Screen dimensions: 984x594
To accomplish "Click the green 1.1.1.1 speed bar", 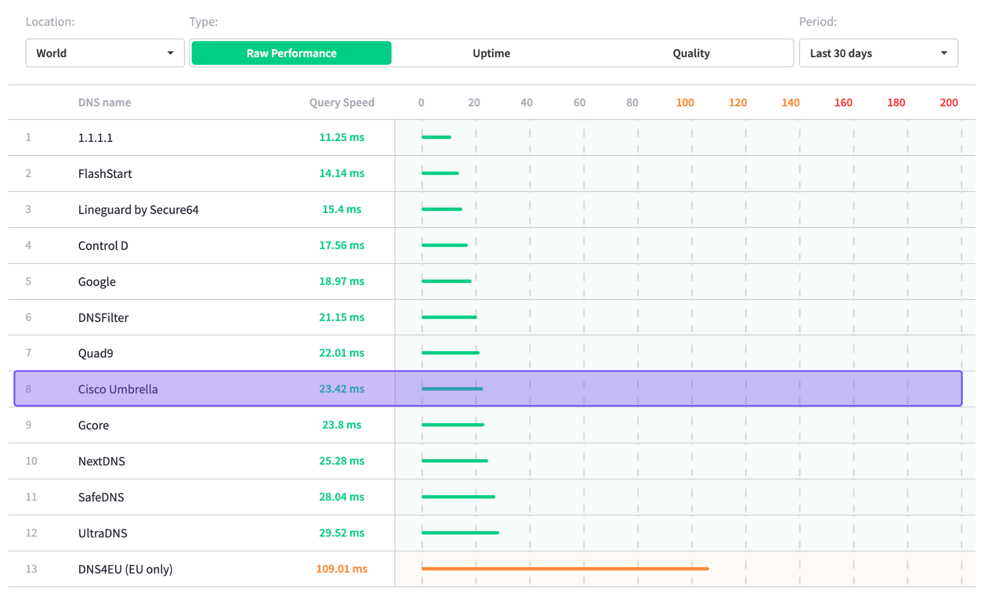I will coord(436,137).
